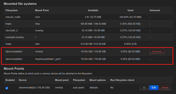Click the 100.00% (52.75 MiB) used value

coord(130,17)
